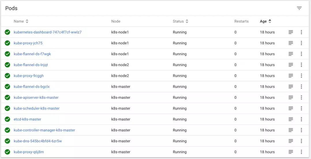Viewport: 311px width, 159px height.
Task: Click logs icon for etcd-k8s-master pod
Action: pyautogui.click(x=291, y=119)
